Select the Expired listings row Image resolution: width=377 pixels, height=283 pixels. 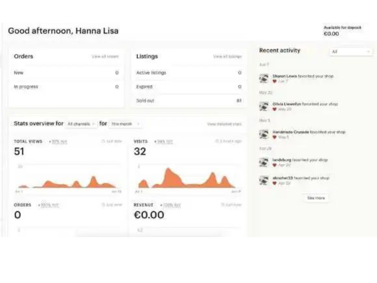188,87
